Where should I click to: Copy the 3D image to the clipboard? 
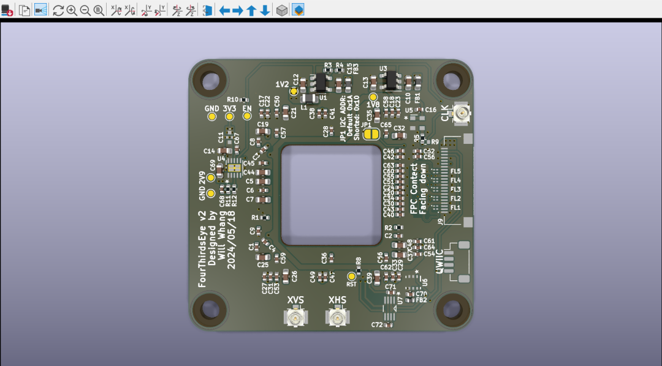[x=25, y=10]
